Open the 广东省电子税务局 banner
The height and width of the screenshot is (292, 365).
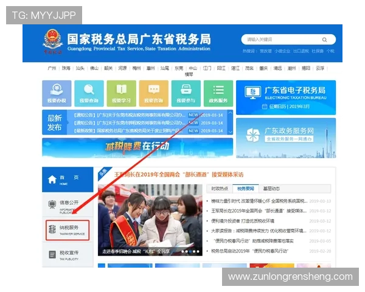(286, 97)
